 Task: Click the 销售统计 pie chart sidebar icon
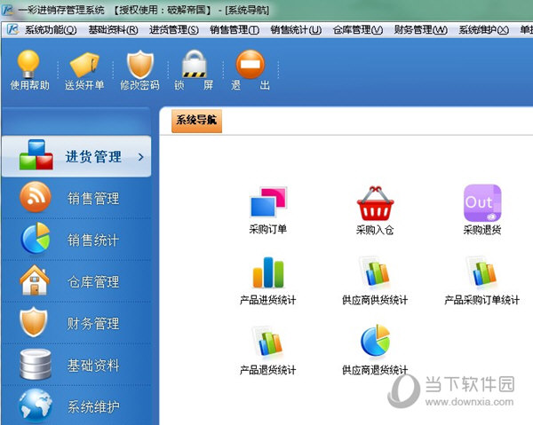tap(36, 239)
